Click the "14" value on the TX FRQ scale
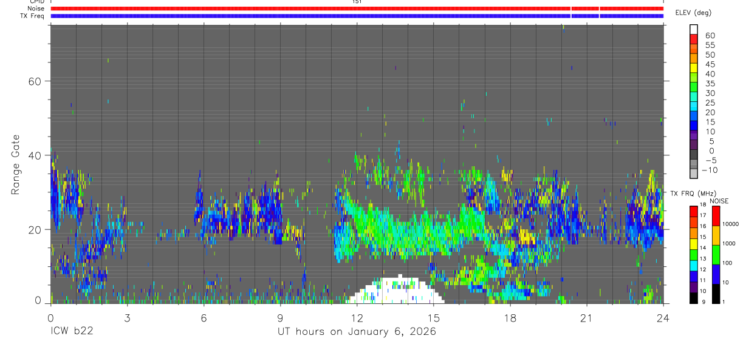 point(702,248)
